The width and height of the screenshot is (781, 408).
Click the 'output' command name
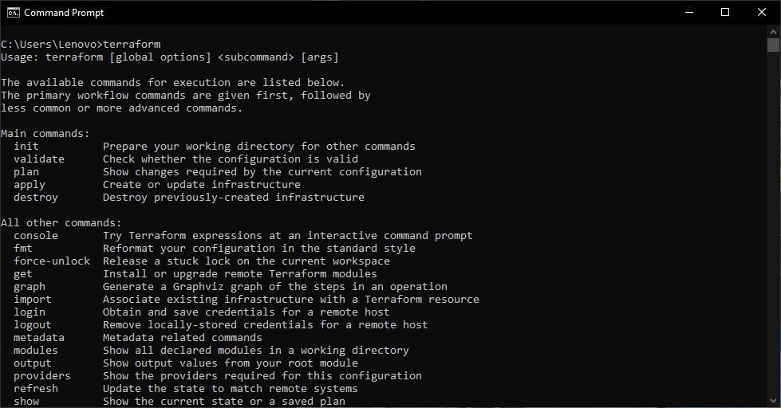click(x=33, y=363)
